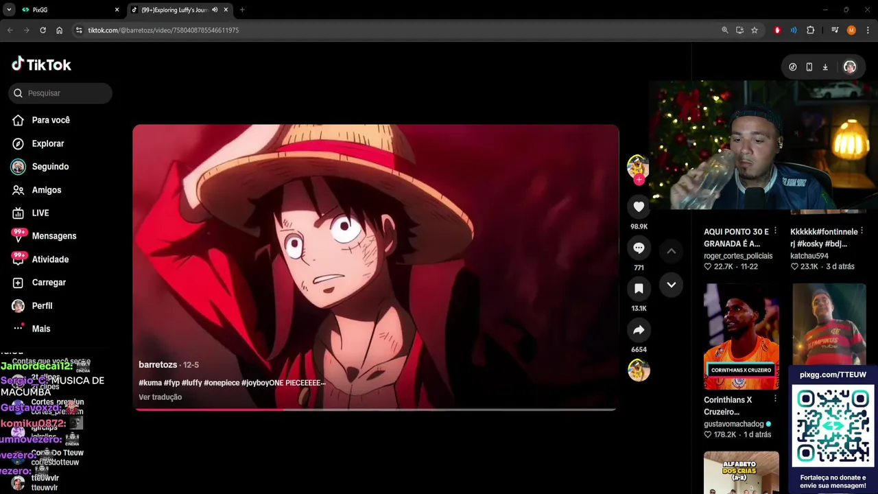Open the Explorar page
Image resolution: width=878 pixels, height=494 pixels.
[38, 143]
